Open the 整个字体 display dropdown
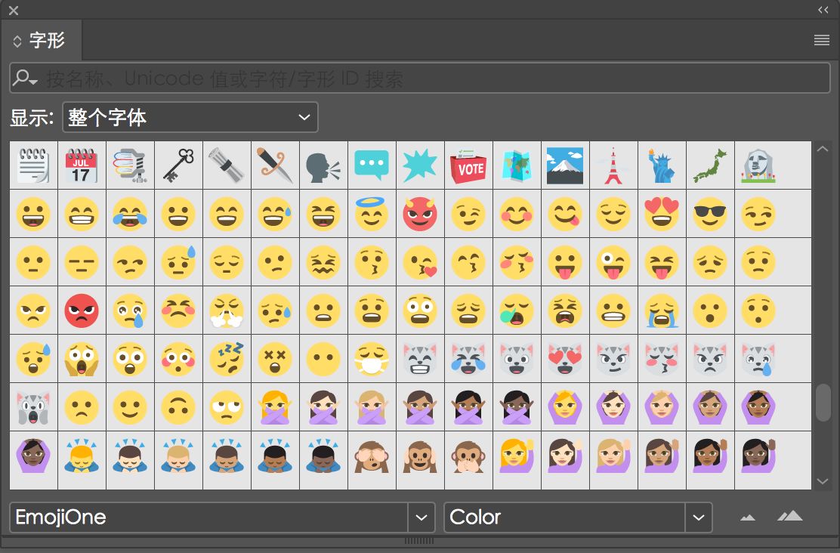Screen dimensions: 840x553 [190, 117]
